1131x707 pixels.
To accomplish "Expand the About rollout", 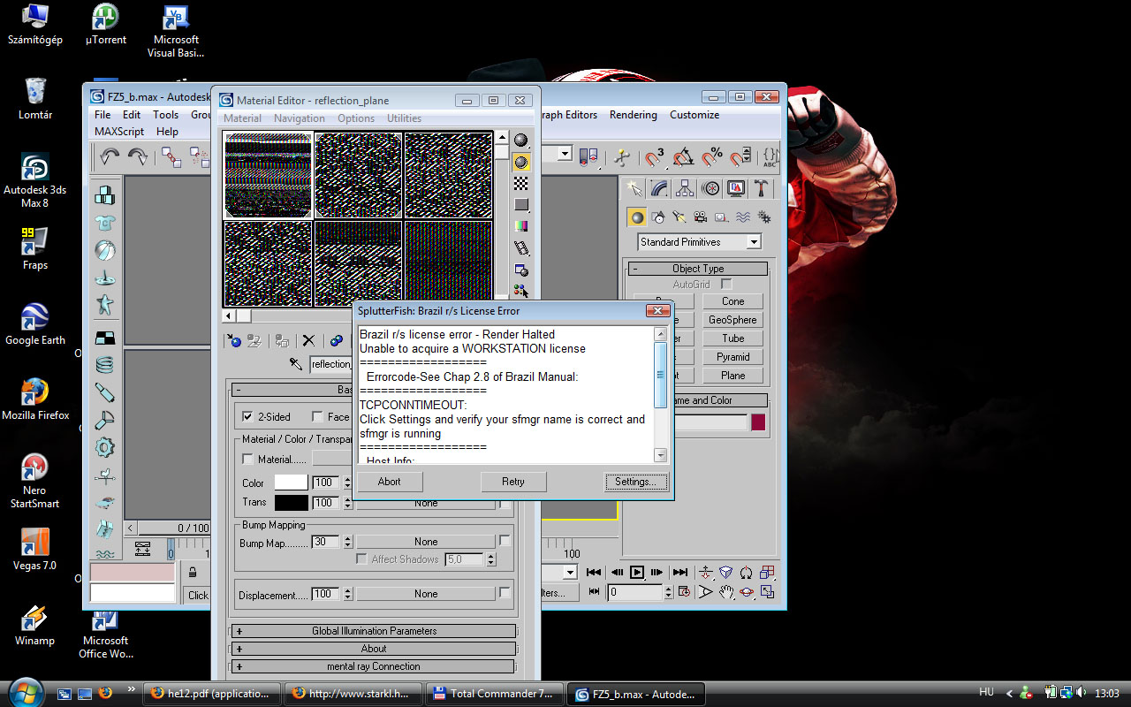I will click(x=373, y=649).
